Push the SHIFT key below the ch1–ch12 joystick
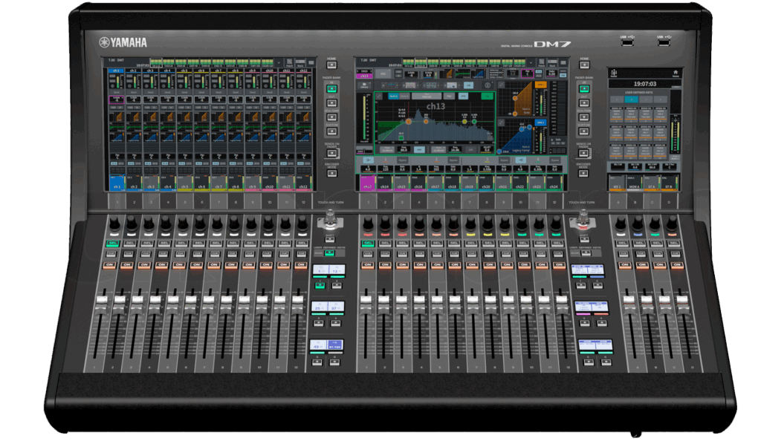761x447 pixels. tap(331, 240)
